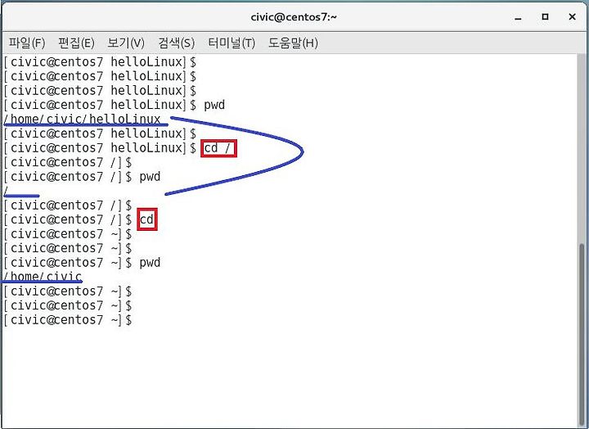The width and height of the screenshot is (589, 429).
Task: Open the 터미널(T) menu
Action: [232, 43]
